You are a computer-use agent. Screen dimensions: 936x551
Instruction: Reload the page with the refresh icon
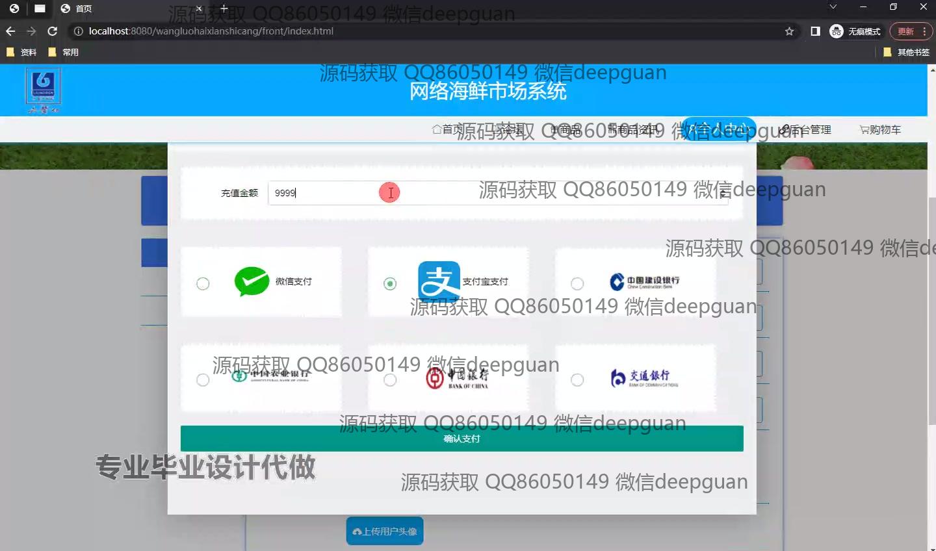coord(53,31)
